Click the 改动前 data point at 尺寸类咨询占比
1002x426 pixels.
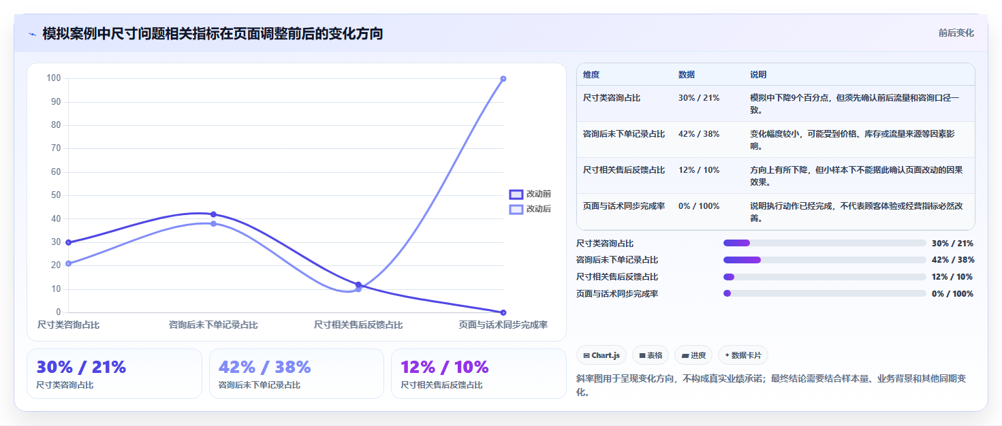pos(68,242)
